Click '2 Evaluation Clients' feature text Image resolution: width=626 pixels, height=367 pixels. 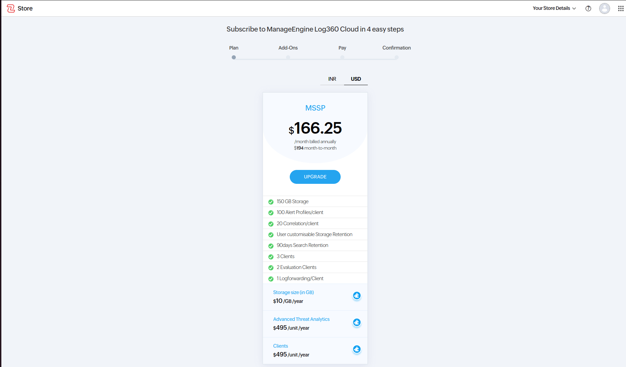tap(297, 267)
